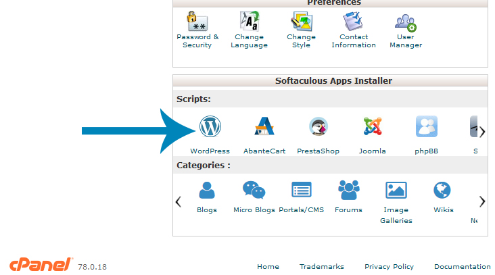The height and width of the screenshot is (275, 495).
Task: Browse the Blogs category
Action: [207, 191]
